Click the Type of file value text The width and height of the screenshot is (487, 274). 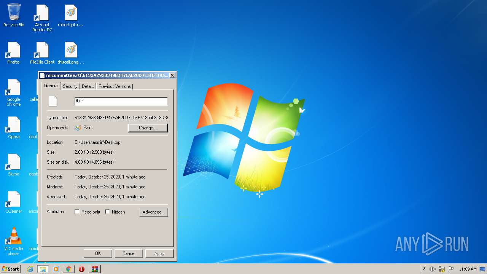(x=121, y=118)
